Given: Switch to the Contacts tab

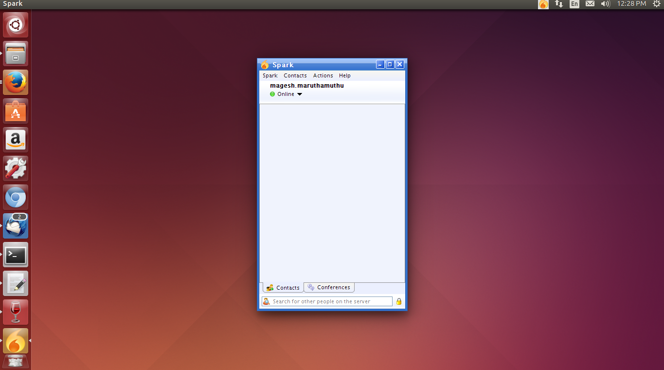Looking at the screenshot, I should pos(283,288).
